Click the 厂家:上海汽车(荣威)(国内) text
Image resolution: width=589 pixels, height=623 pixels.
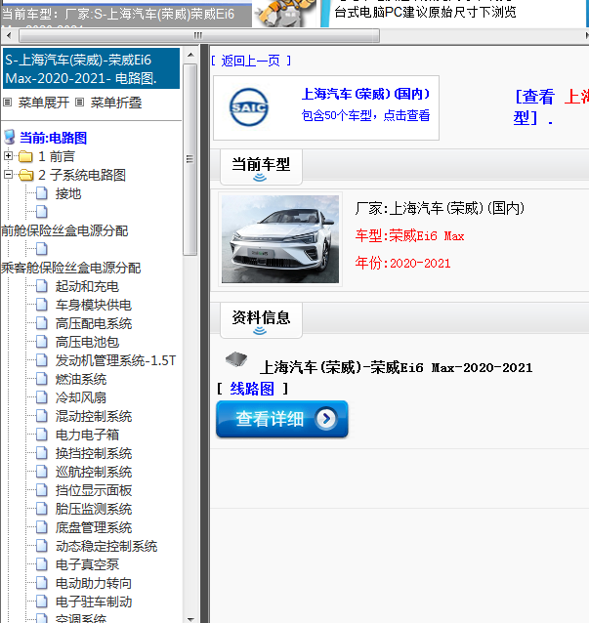tap(440, 208)
